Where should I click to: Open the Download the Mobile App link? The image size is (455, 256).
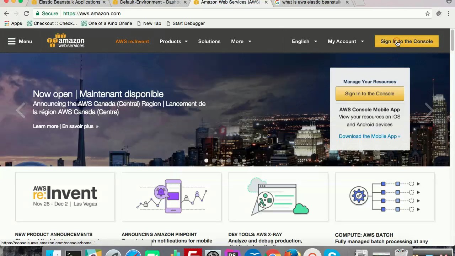click(370, 136)
